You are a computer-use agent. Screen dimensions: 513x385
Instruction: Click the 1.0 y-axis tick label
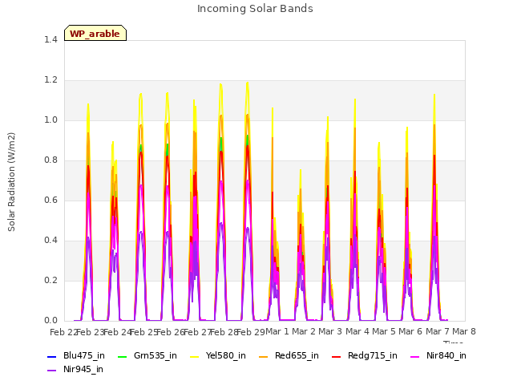pos(50,120)
